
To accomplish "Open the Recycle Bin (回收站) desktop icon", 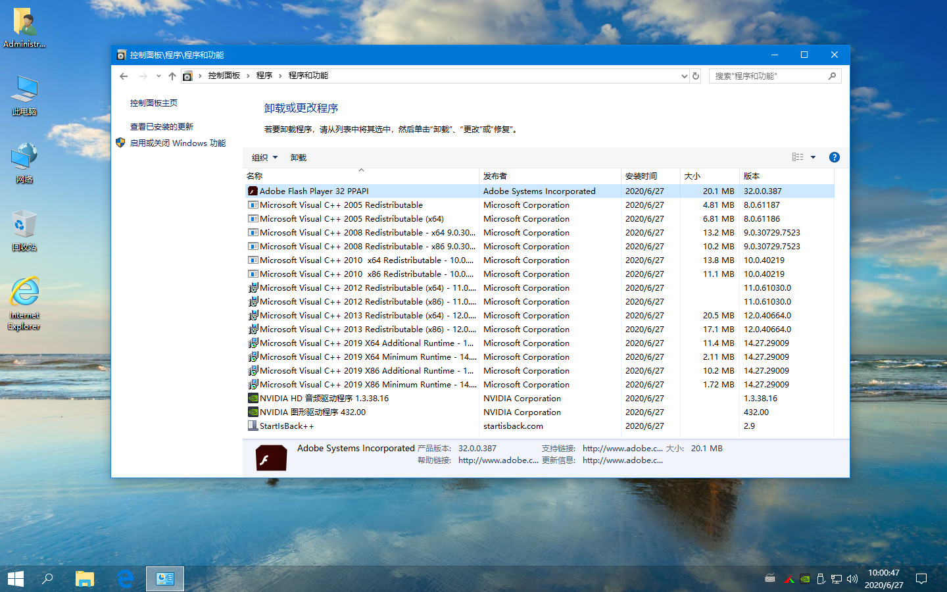I will click(x=24, y=231).
